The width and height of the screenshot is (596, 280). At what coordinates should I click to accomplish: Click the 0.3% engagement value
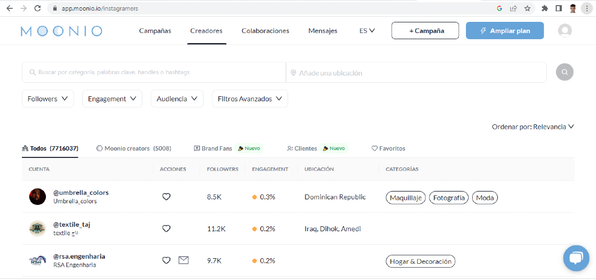(x=267, y=197)
